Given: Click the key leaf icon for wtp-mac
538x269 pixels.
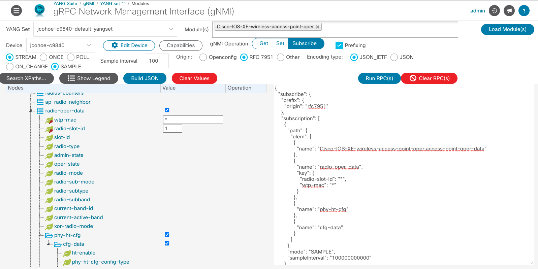Looking at the screenshot, I should coord(49,120).
